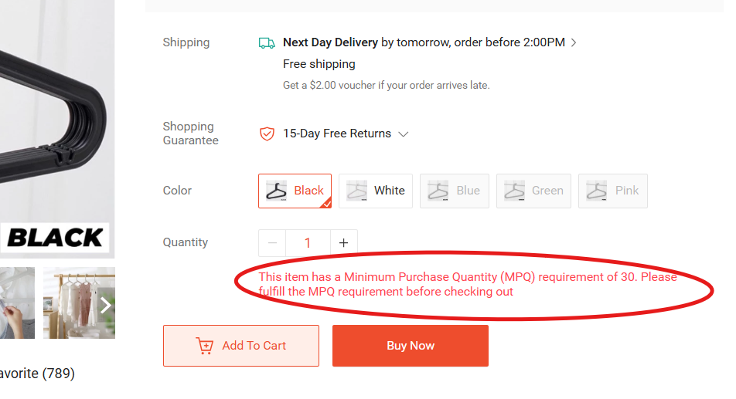Click the minus quantity button
The width and height of the screenshot is (736, 399).
coord(272,243)
